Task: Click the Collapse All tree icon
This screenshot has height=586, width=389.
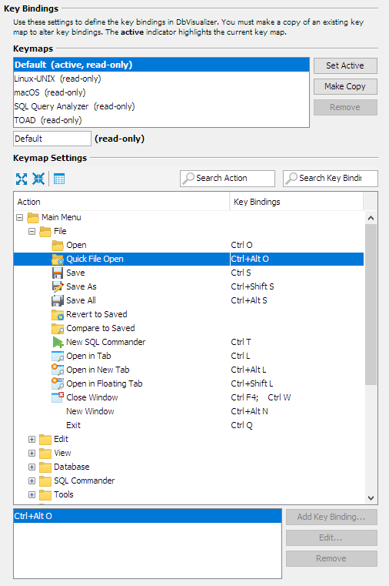Action: (x=38, y=179)
